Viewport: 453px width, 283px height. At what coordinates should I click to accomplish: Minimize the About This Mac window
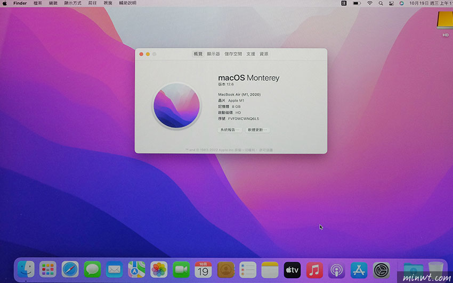(148, 54)
